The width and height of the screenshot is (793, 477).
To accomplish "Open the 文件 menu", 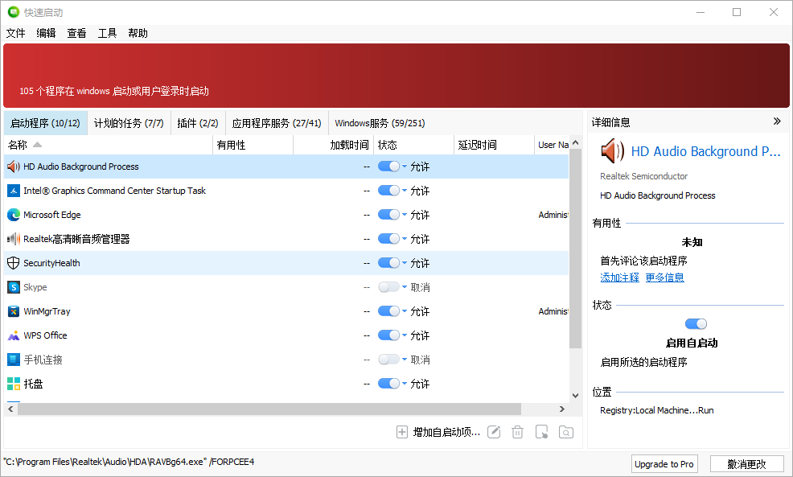I will 15,34.
